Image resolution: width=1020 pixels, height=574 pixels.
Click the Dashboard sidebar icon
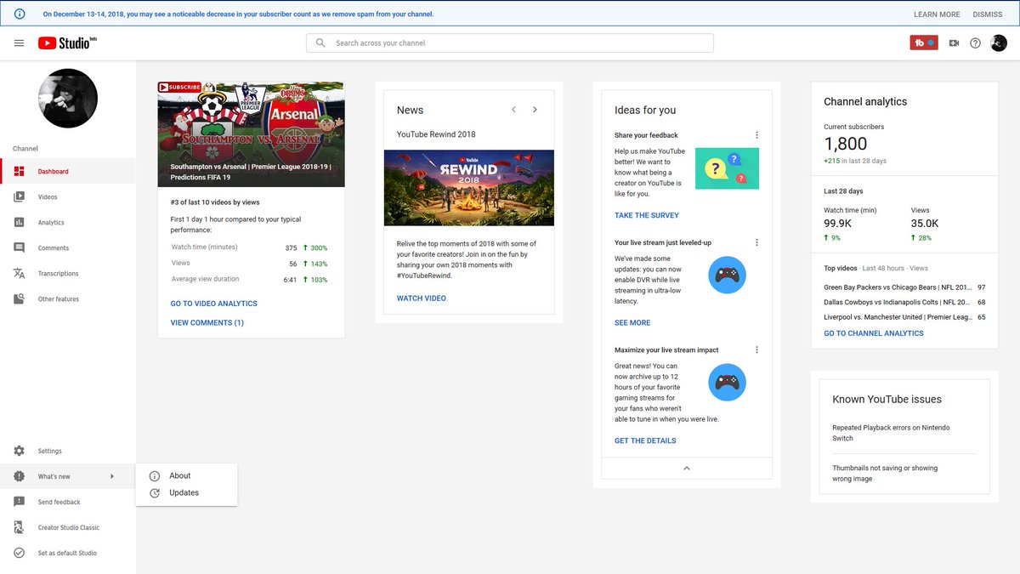point(19,172)
